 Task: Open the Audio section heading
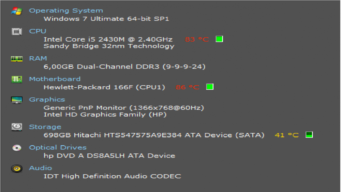click(x=41, y=168)
